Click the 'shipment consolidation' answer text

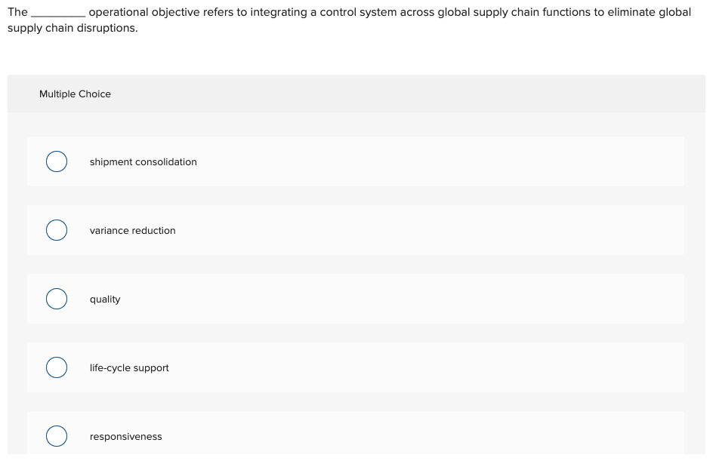[143, 161]
